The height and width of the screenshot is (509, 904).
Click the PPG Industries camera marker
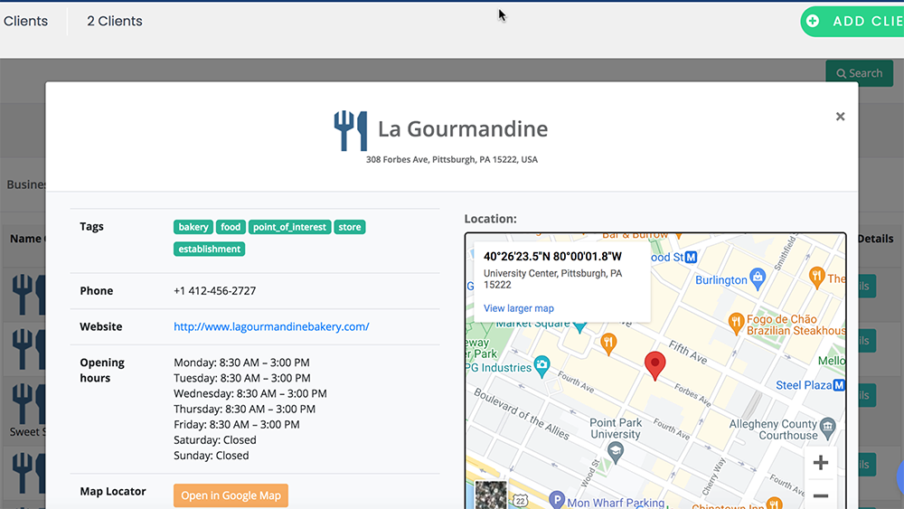click(541, 367)
